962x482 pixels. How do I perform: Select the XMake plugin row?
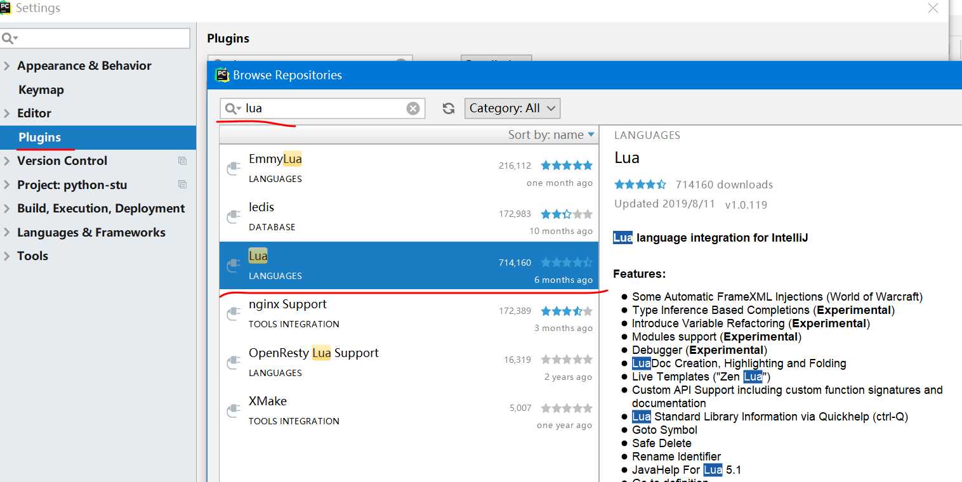[x=409, y=411]
